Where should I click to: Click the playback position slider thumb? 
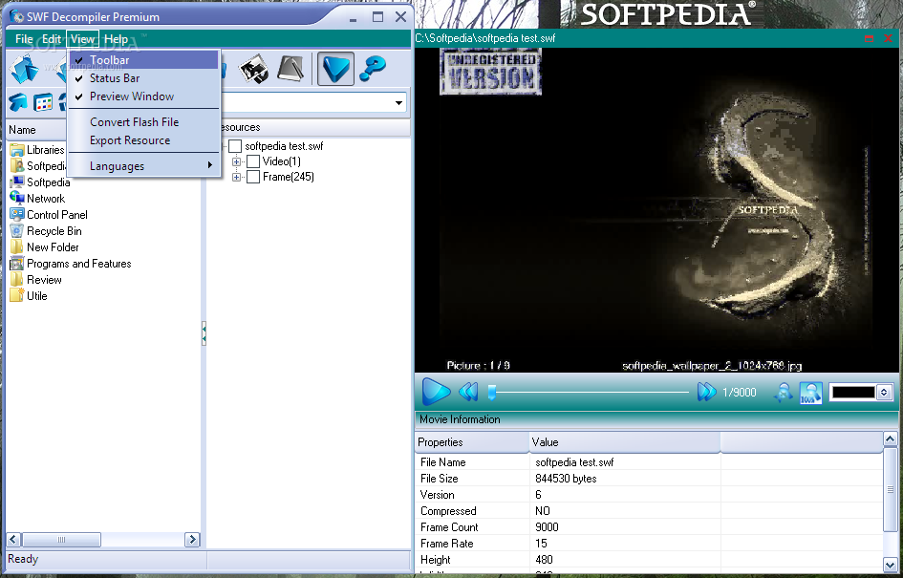coord(492,392)
